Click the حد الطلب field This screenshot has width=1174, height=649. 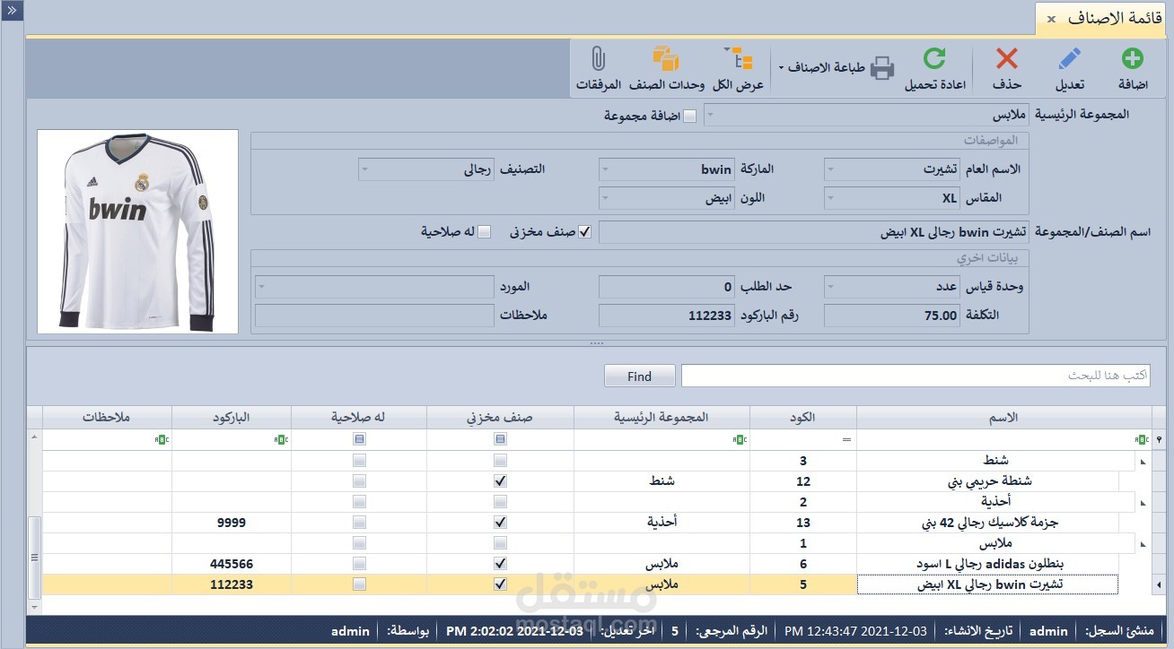669,287
